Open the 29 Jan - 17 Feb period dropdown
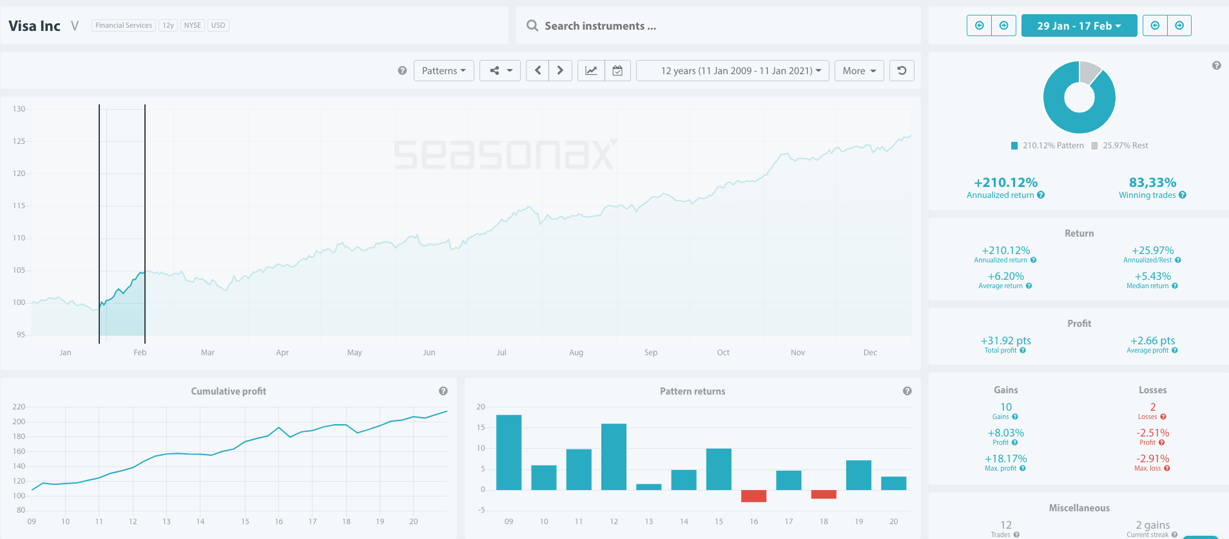The height and width of the screenshot is (539, 1229). pos(1079,26)
